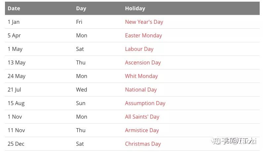Select the 1 Jan date cell

point(14,22)
